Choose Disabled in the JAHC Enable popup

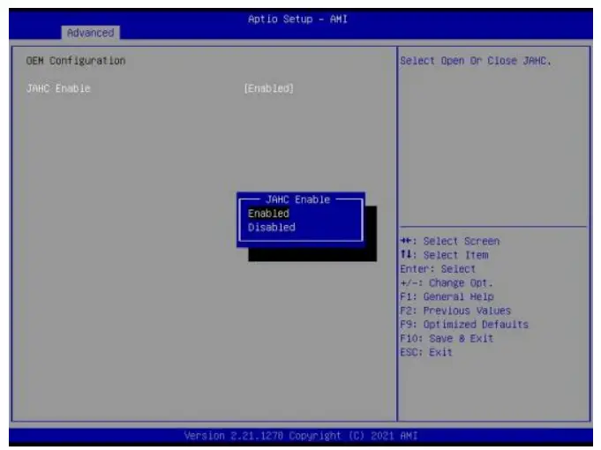(x=271, y=228)
